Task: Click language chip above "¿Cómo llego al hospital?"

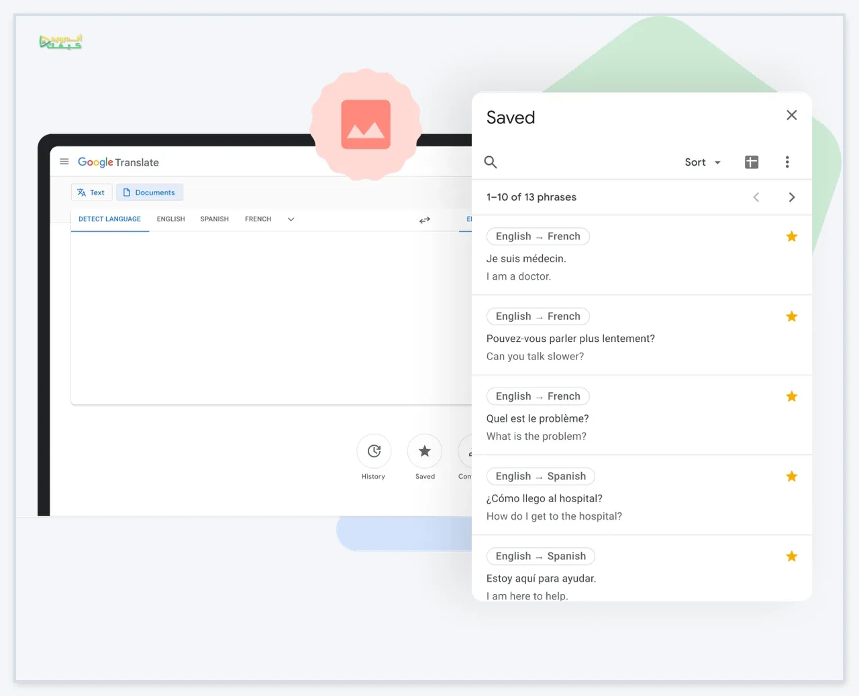Action: pos(541,476)
